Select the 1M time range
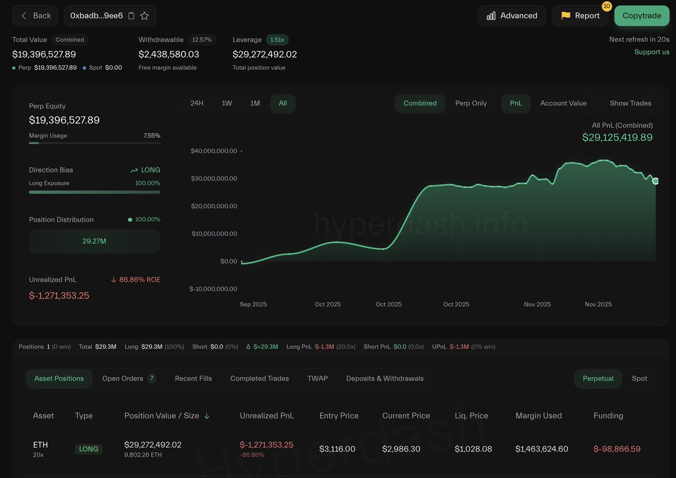 (x=255, y=103)
